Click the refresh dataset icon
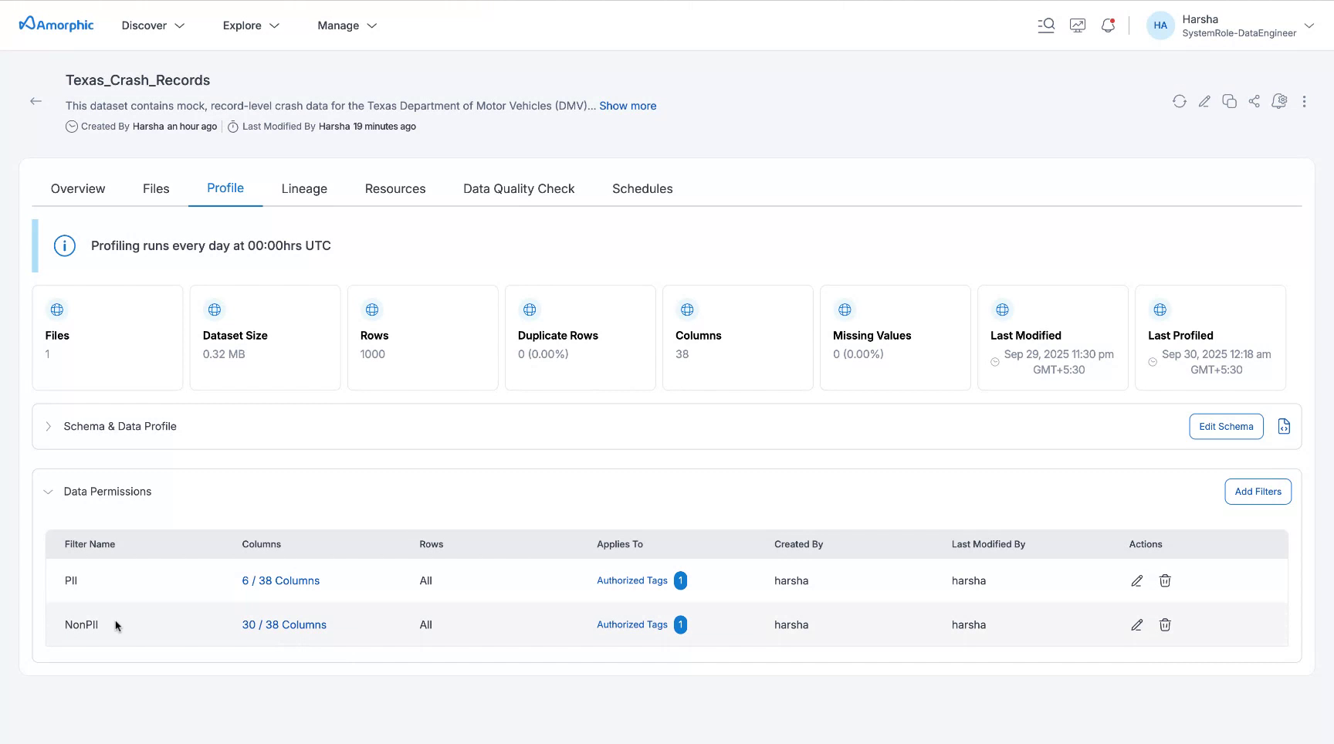The image size is (1334, 744). point(1179,101)
